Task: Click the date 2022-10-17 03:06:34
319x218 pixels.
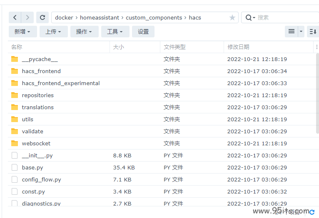Action: click(x=257, y=71)
